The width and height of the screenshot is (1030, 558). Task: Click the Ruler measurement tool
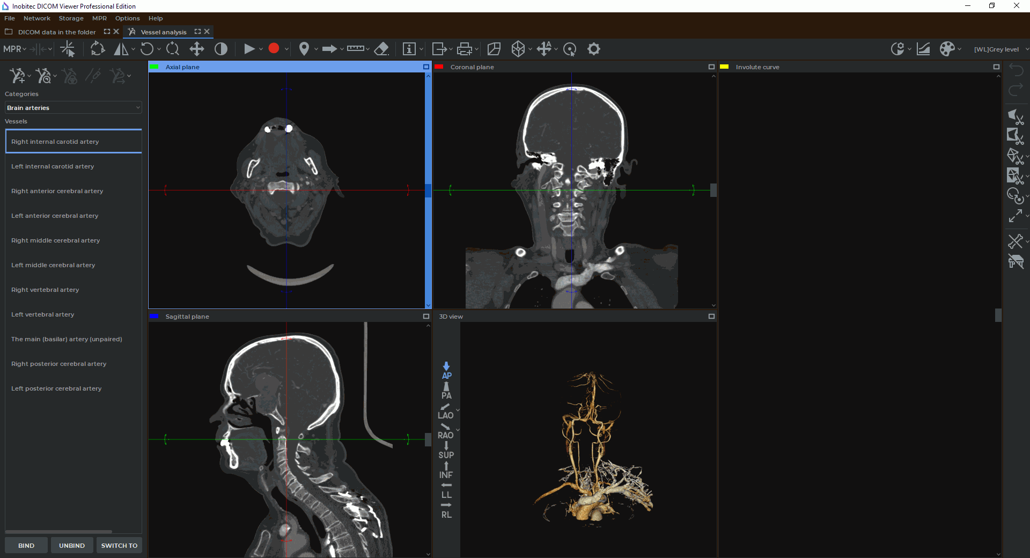[x=355, y=49]
